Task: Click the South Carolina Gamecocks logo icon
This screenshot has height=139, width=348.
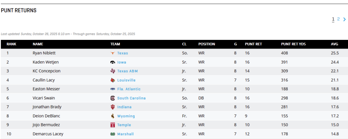Action: [113, 98]
